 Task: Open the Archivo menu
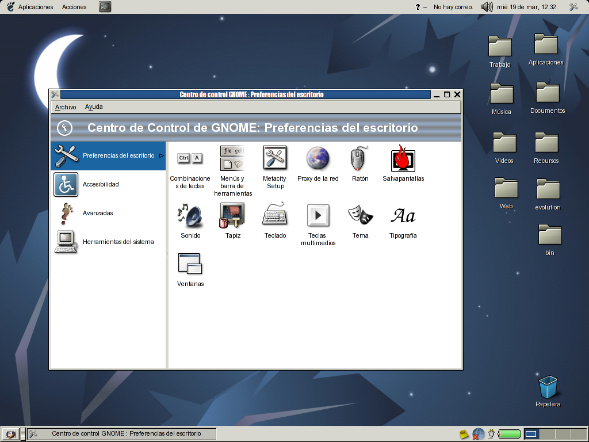tap(66, 107)
